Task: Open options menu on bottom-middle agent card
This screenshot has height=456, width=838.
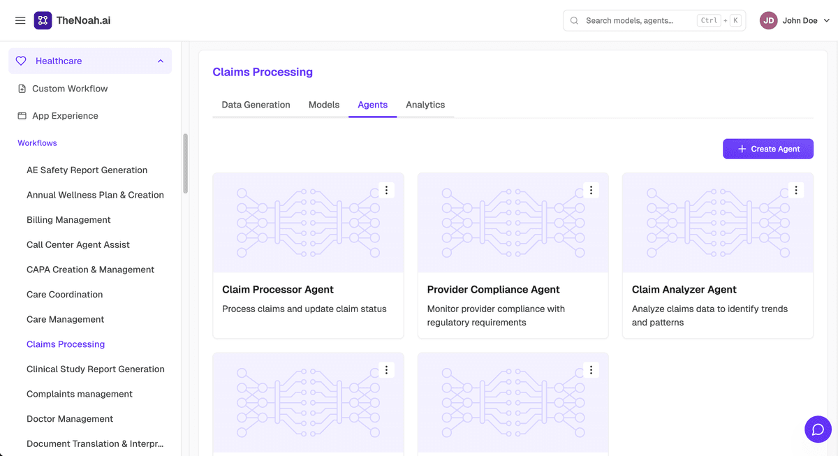Action: click(591, 370)
